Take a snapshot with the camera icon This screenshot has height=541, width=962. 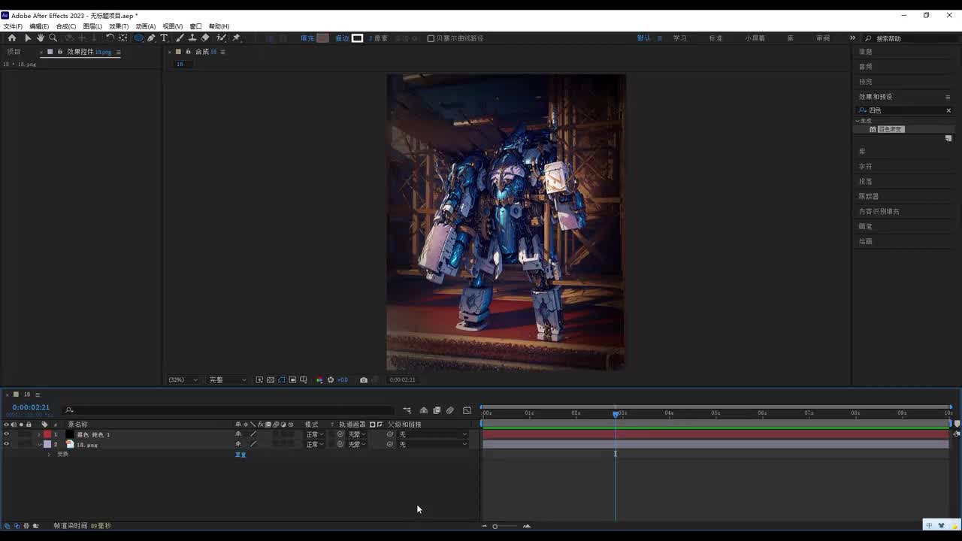point(364,380)
